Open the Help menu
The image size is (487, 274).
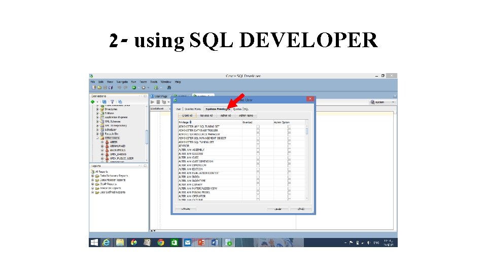pos(178,82)
